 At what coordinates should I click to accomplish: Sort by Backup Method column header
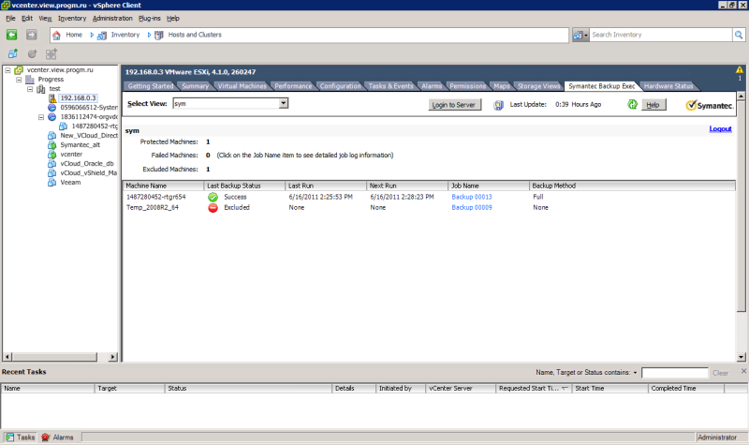632,185
